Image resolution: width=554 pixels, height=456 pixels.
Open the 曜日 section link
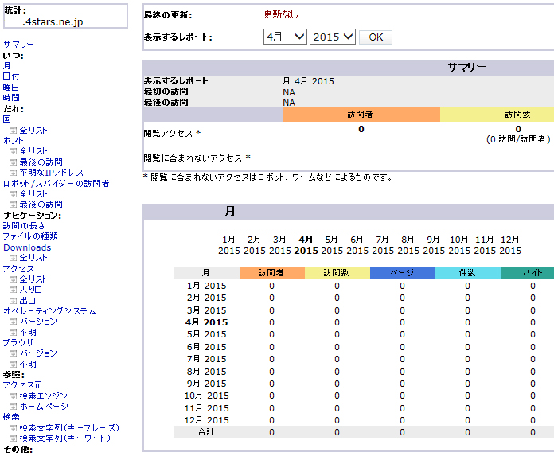pyautogui.click(x=11, y=88)
